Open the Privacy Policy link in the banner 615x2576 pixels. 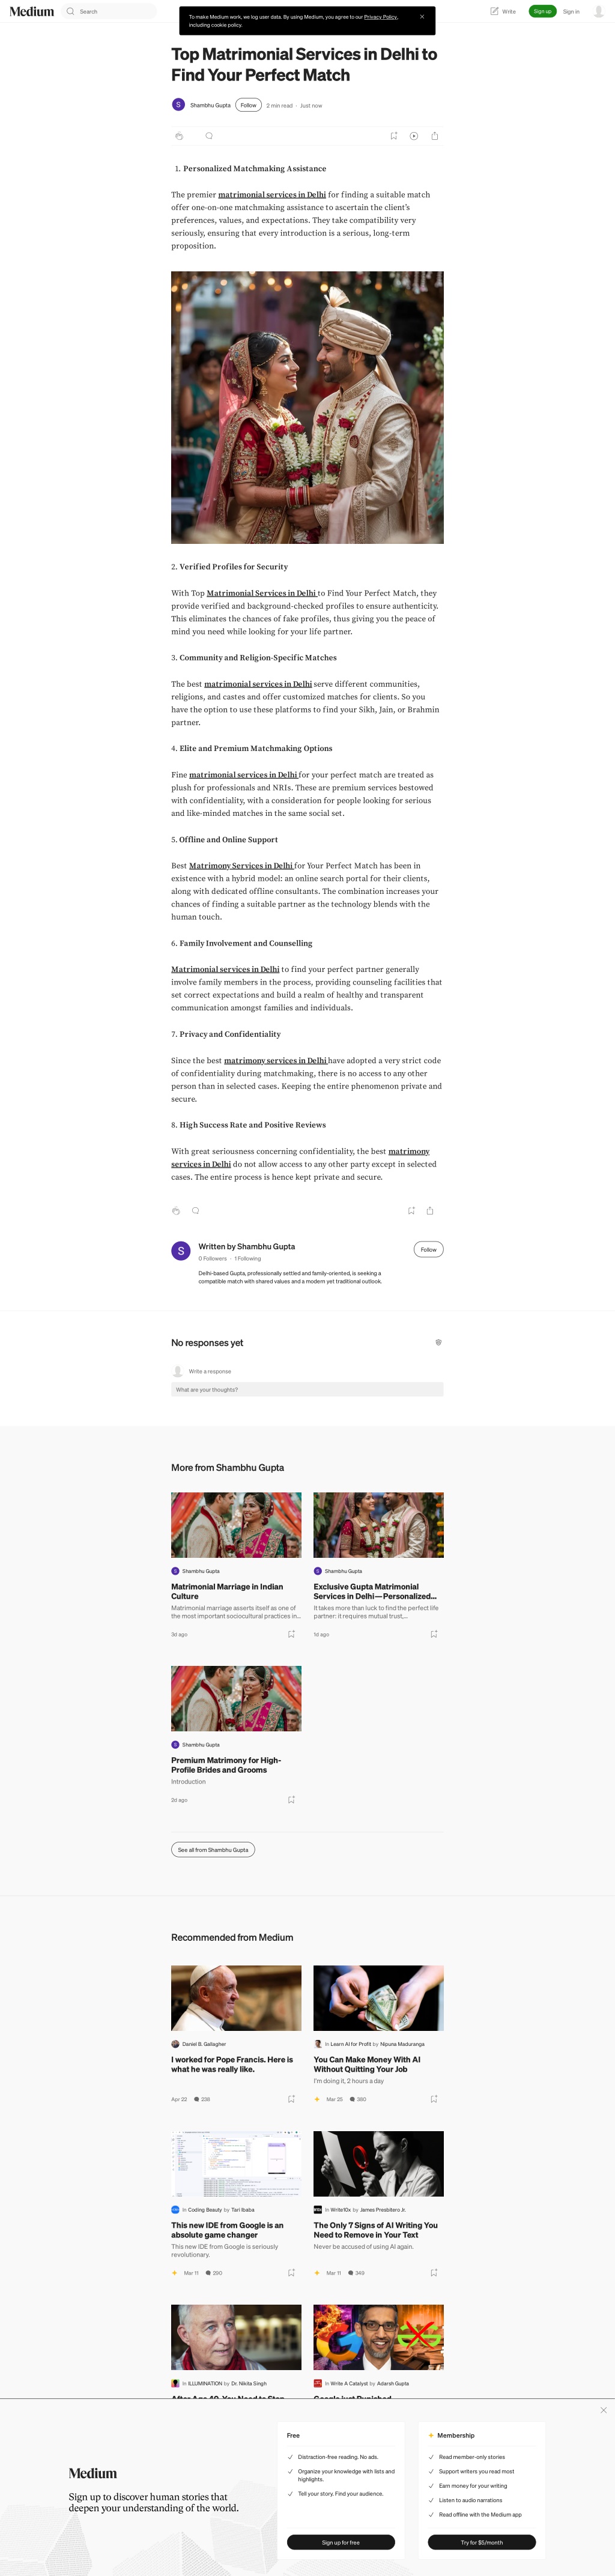tap(380, 17)
